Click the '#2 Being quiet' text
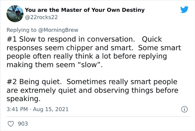 tap(34, 82)
